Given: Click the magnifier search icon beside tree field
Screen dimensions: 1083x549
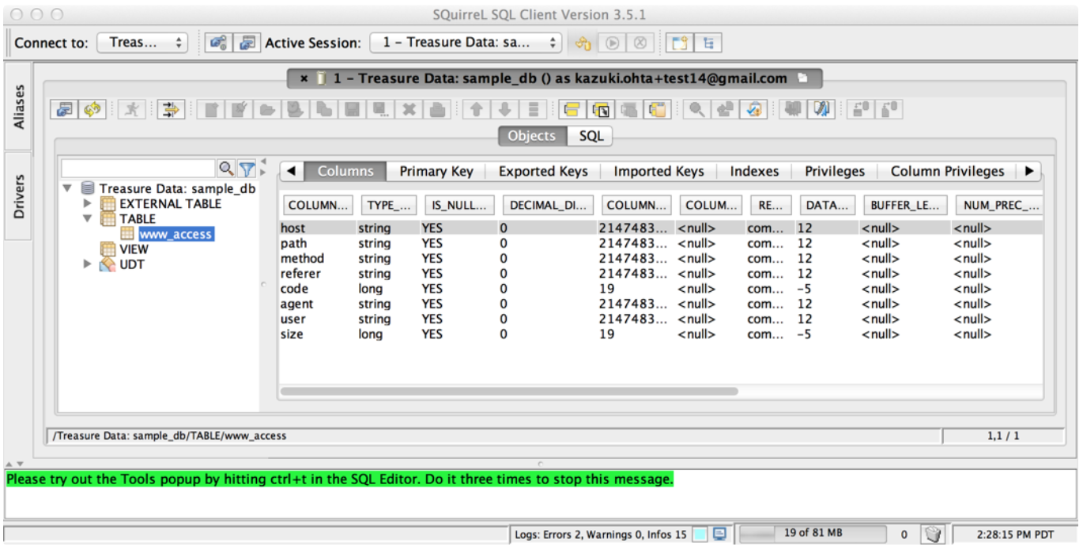Looking at the screenshot, I should click(226, 168).
